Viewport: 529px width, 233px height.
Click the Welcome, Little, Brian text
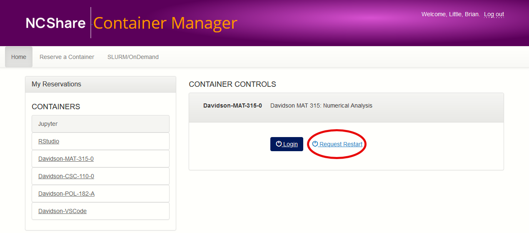click(450, 15)
